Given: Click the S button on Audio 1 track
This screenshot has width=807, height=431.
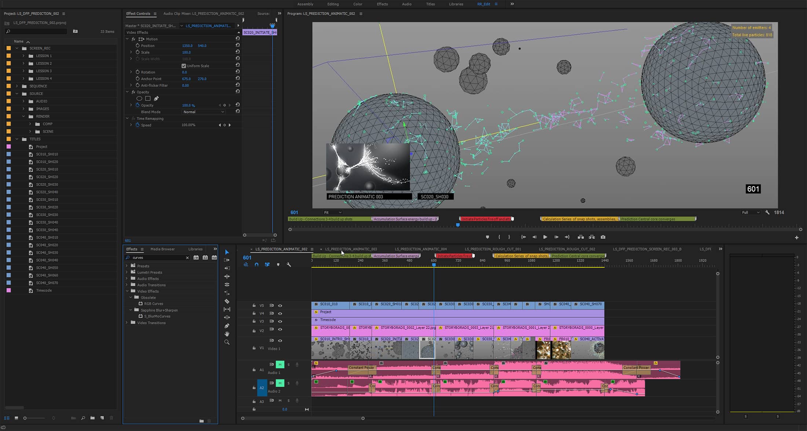Looking at the screenshot, I should tap(289, 364).
